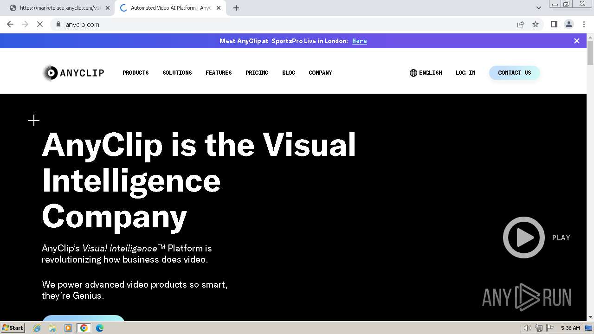Click the scrollbar up arrow
Screen dimensions: 594x334
tap(590, 37)
